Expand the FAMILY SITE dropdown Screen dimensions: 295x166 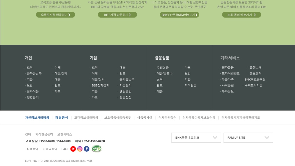pyautogui.click(x=248, y=138)
